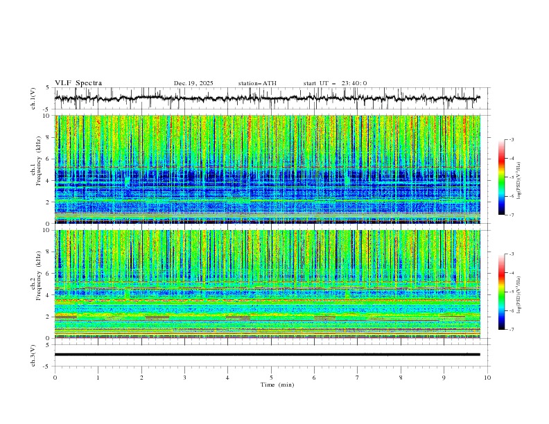This screenshot has height=424, width=549.
Task: Click the VLF Spectra title text
Action: click(78, 83)
